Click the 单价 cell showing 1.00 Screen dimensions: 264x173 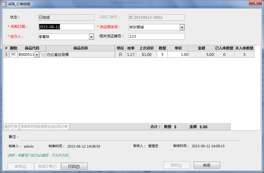click(x=178, y=54)
